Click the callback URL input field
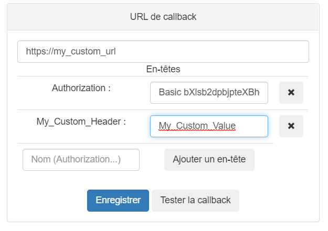The image size is (328, 231). 163,52
